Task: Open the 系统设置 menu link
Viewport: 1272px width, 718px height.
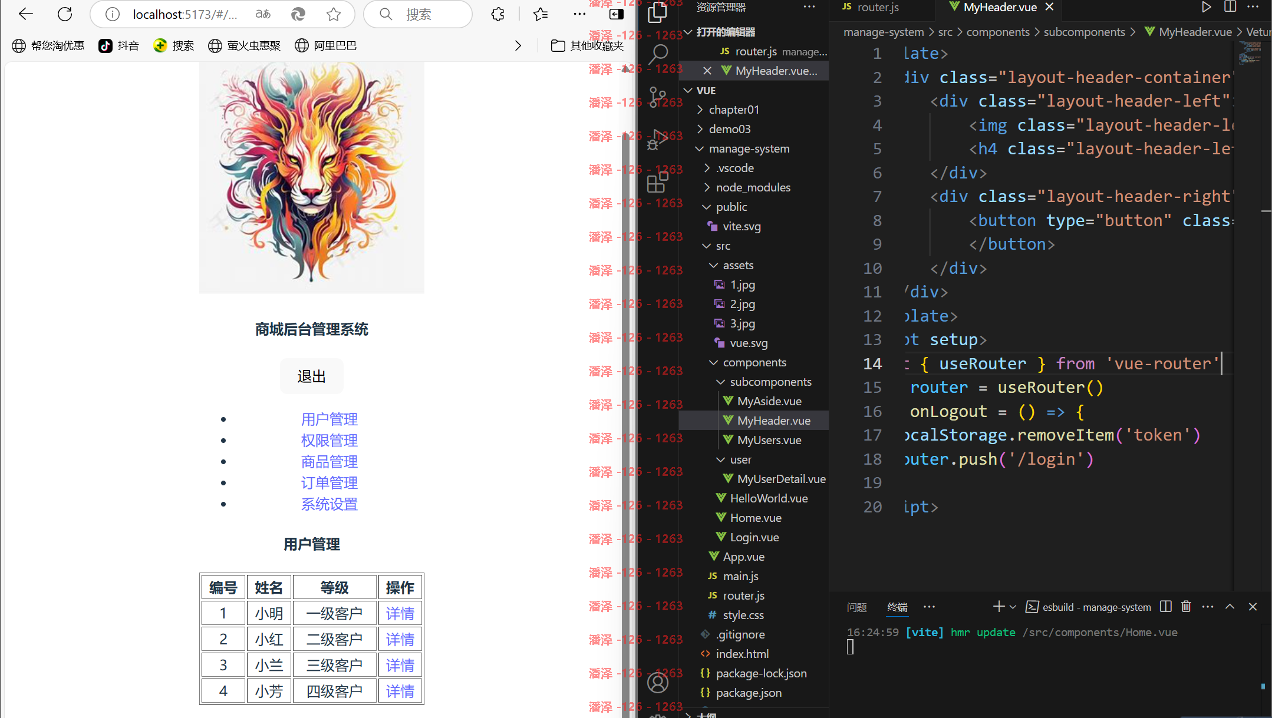Action: 329,504
